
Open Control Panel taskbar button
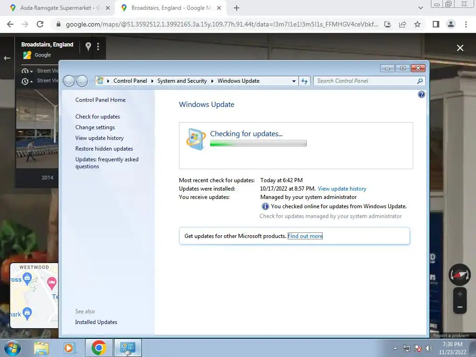(127, 348)
